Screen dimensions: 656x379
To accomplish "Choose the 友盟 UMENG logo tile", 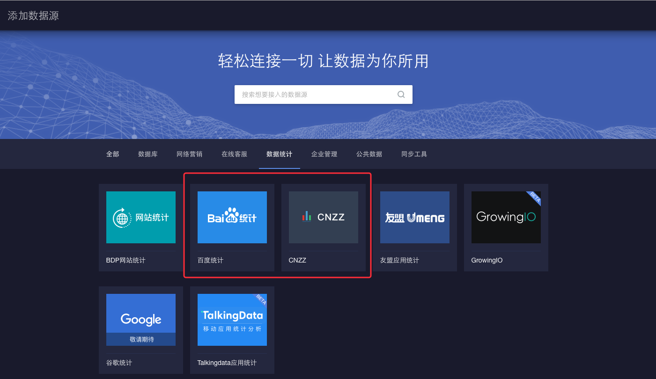I will [x=415, y=217].
